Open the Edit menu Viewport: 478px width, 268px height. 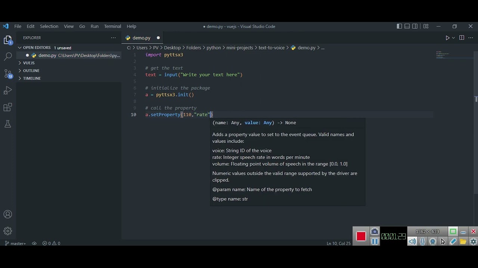pos(31,26)
